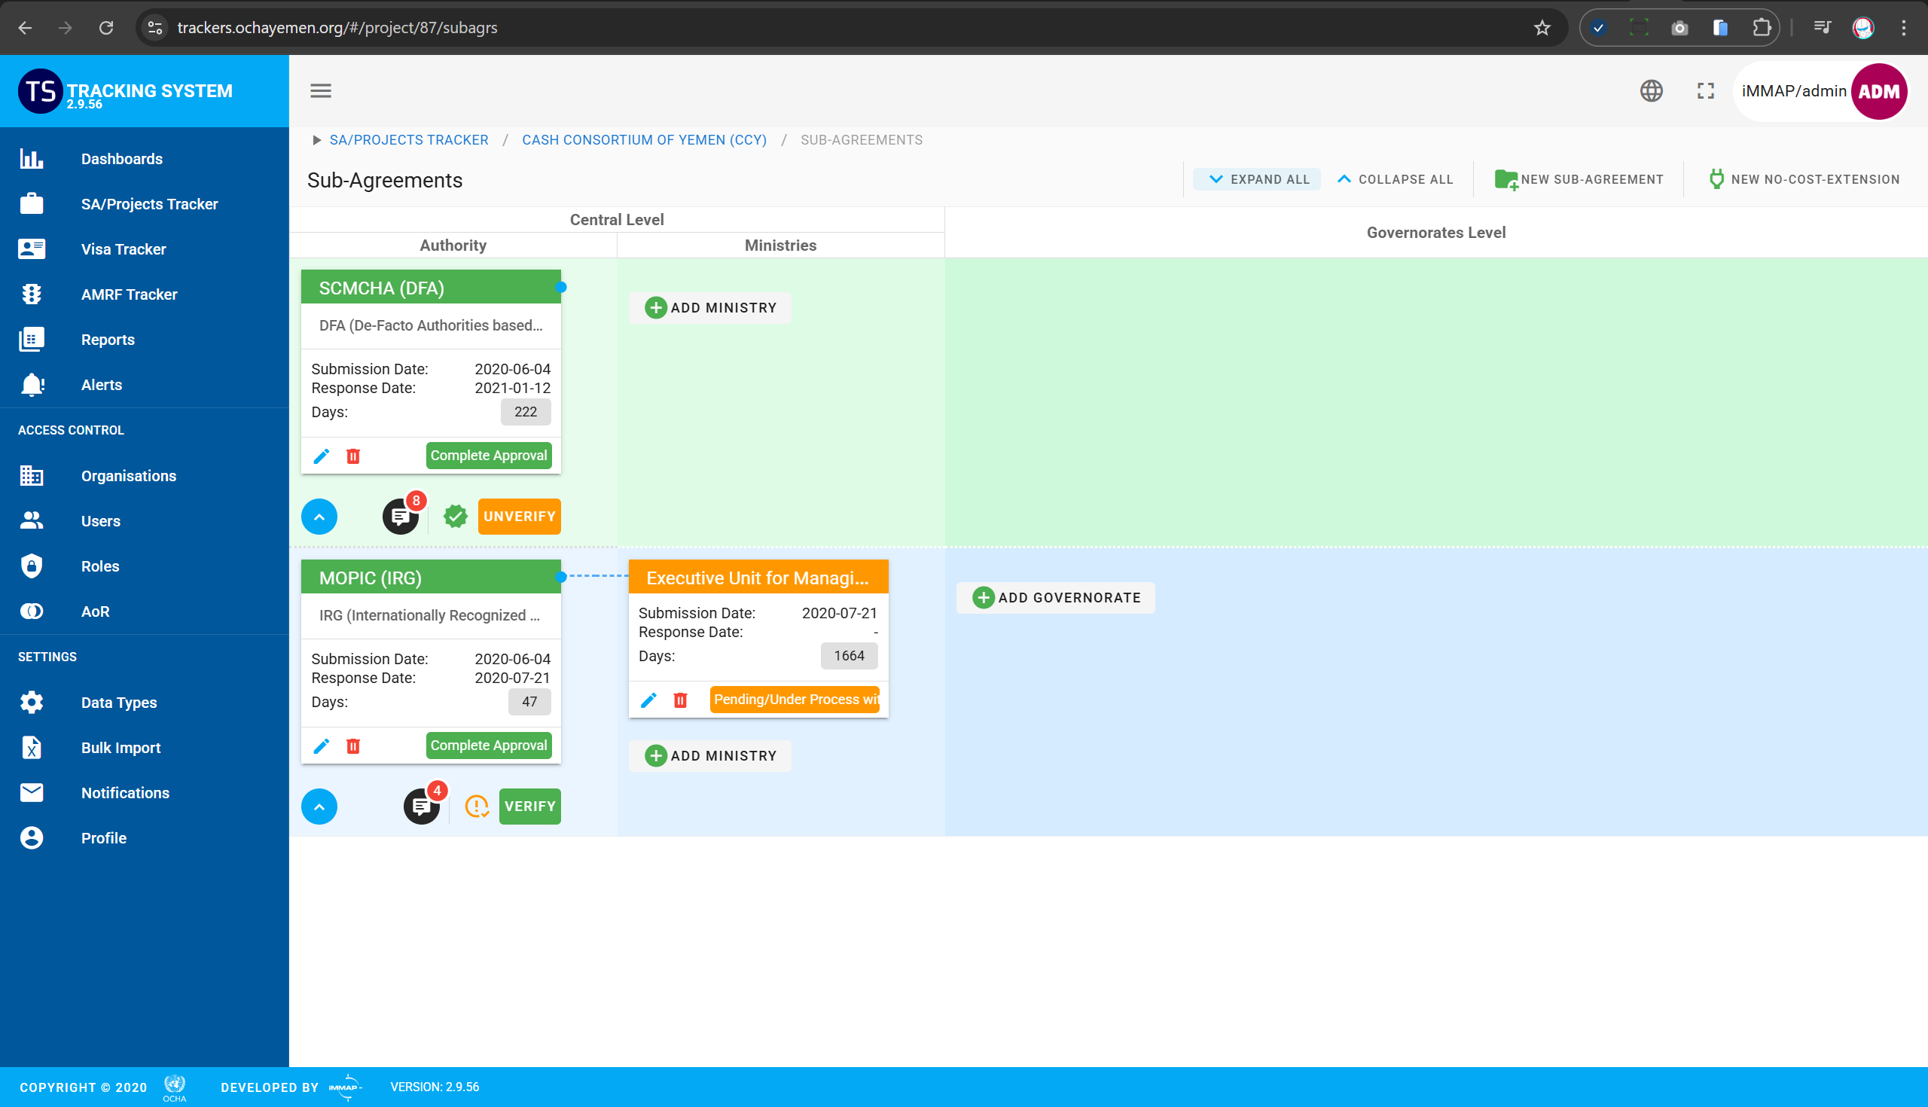Open iMMAP/admin user avatar
The width and height of the screenshot is (1928, 1107).
[x=1878, y=91]
